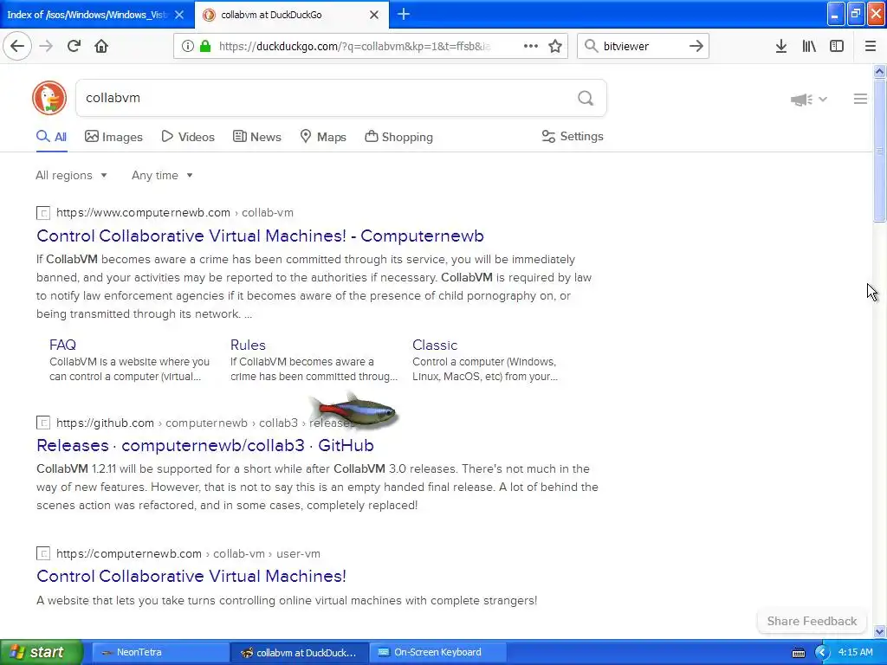Click the address bar URL
887x665 pixels.
click(354, 47)
